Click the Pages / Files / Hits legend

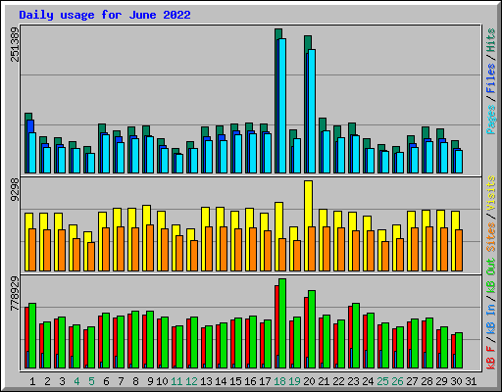(490, 81)
